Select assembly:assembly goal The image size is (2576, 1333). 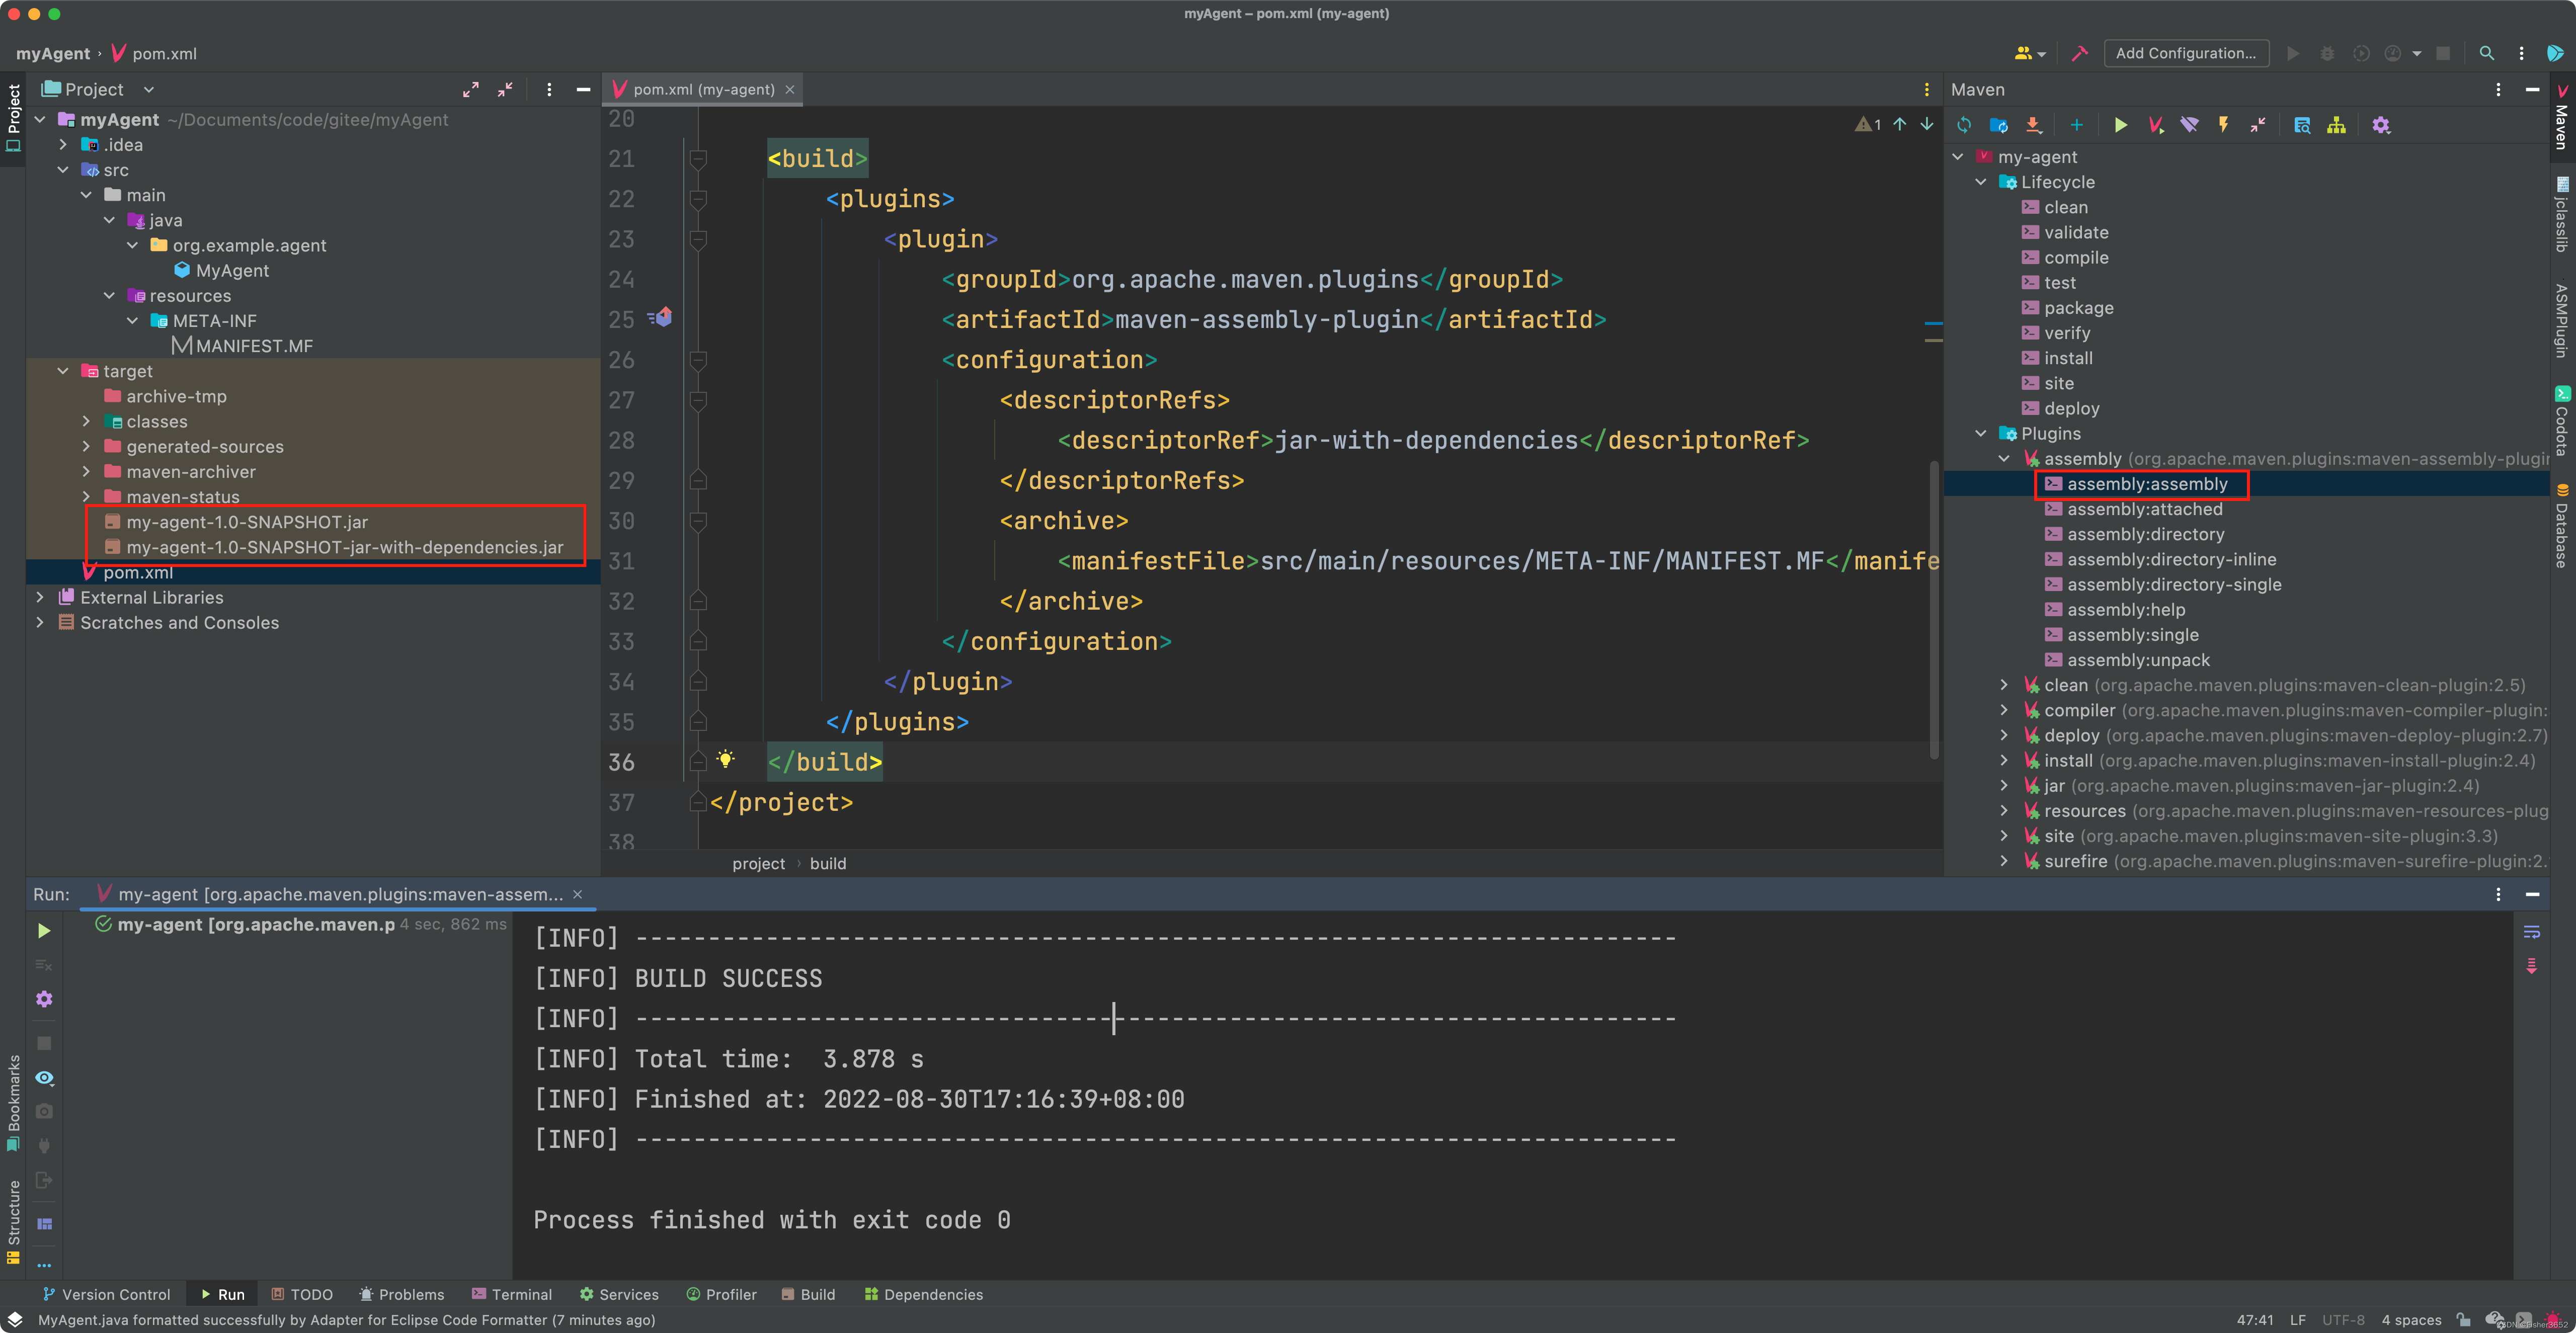(2147, 484)
